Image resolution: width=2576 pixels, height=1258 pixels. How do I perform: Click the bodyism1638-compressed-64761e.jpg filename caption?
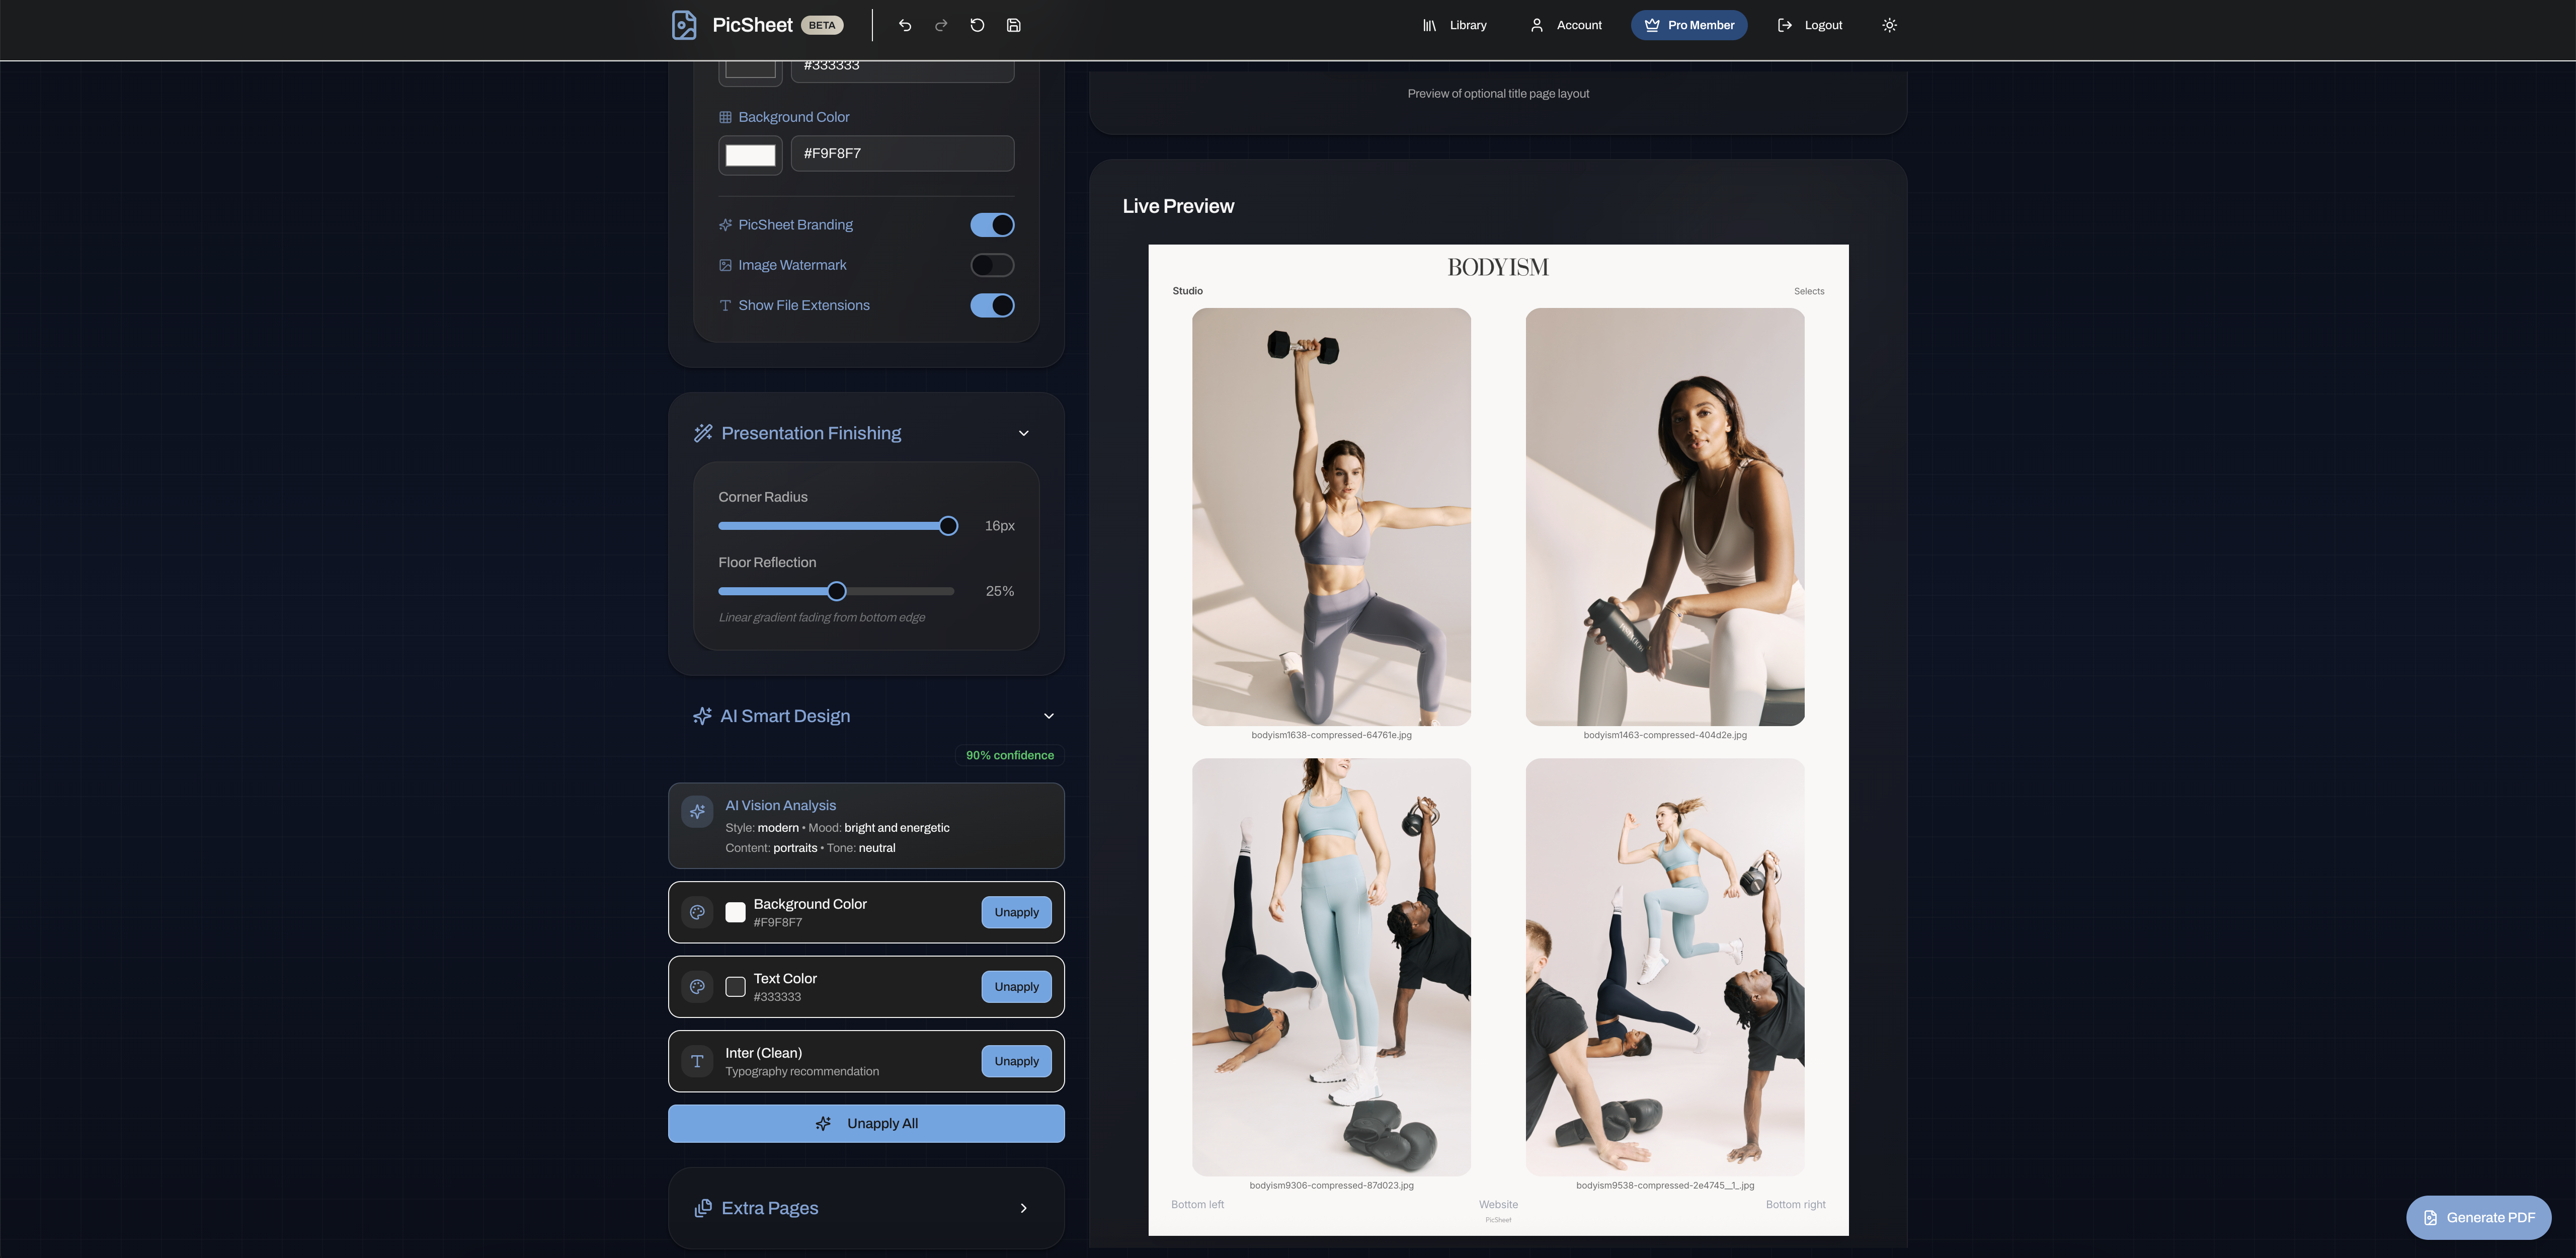[x=1331, y=735]
